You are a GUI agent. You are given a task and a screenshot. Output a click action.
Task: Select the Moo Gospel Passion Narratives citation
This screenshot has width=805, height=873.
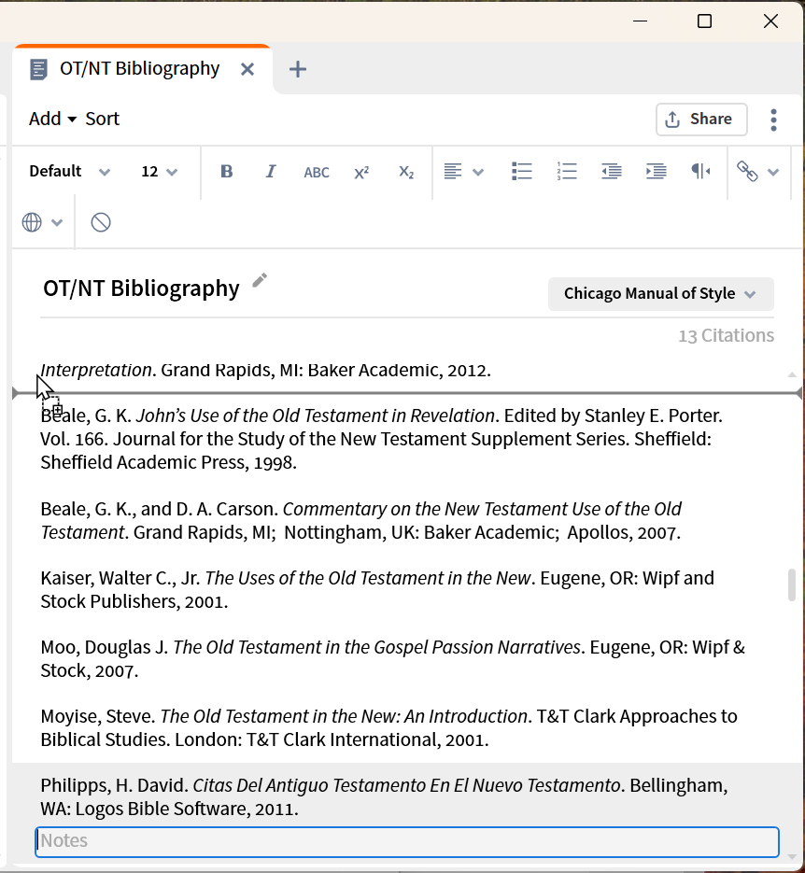392,658
